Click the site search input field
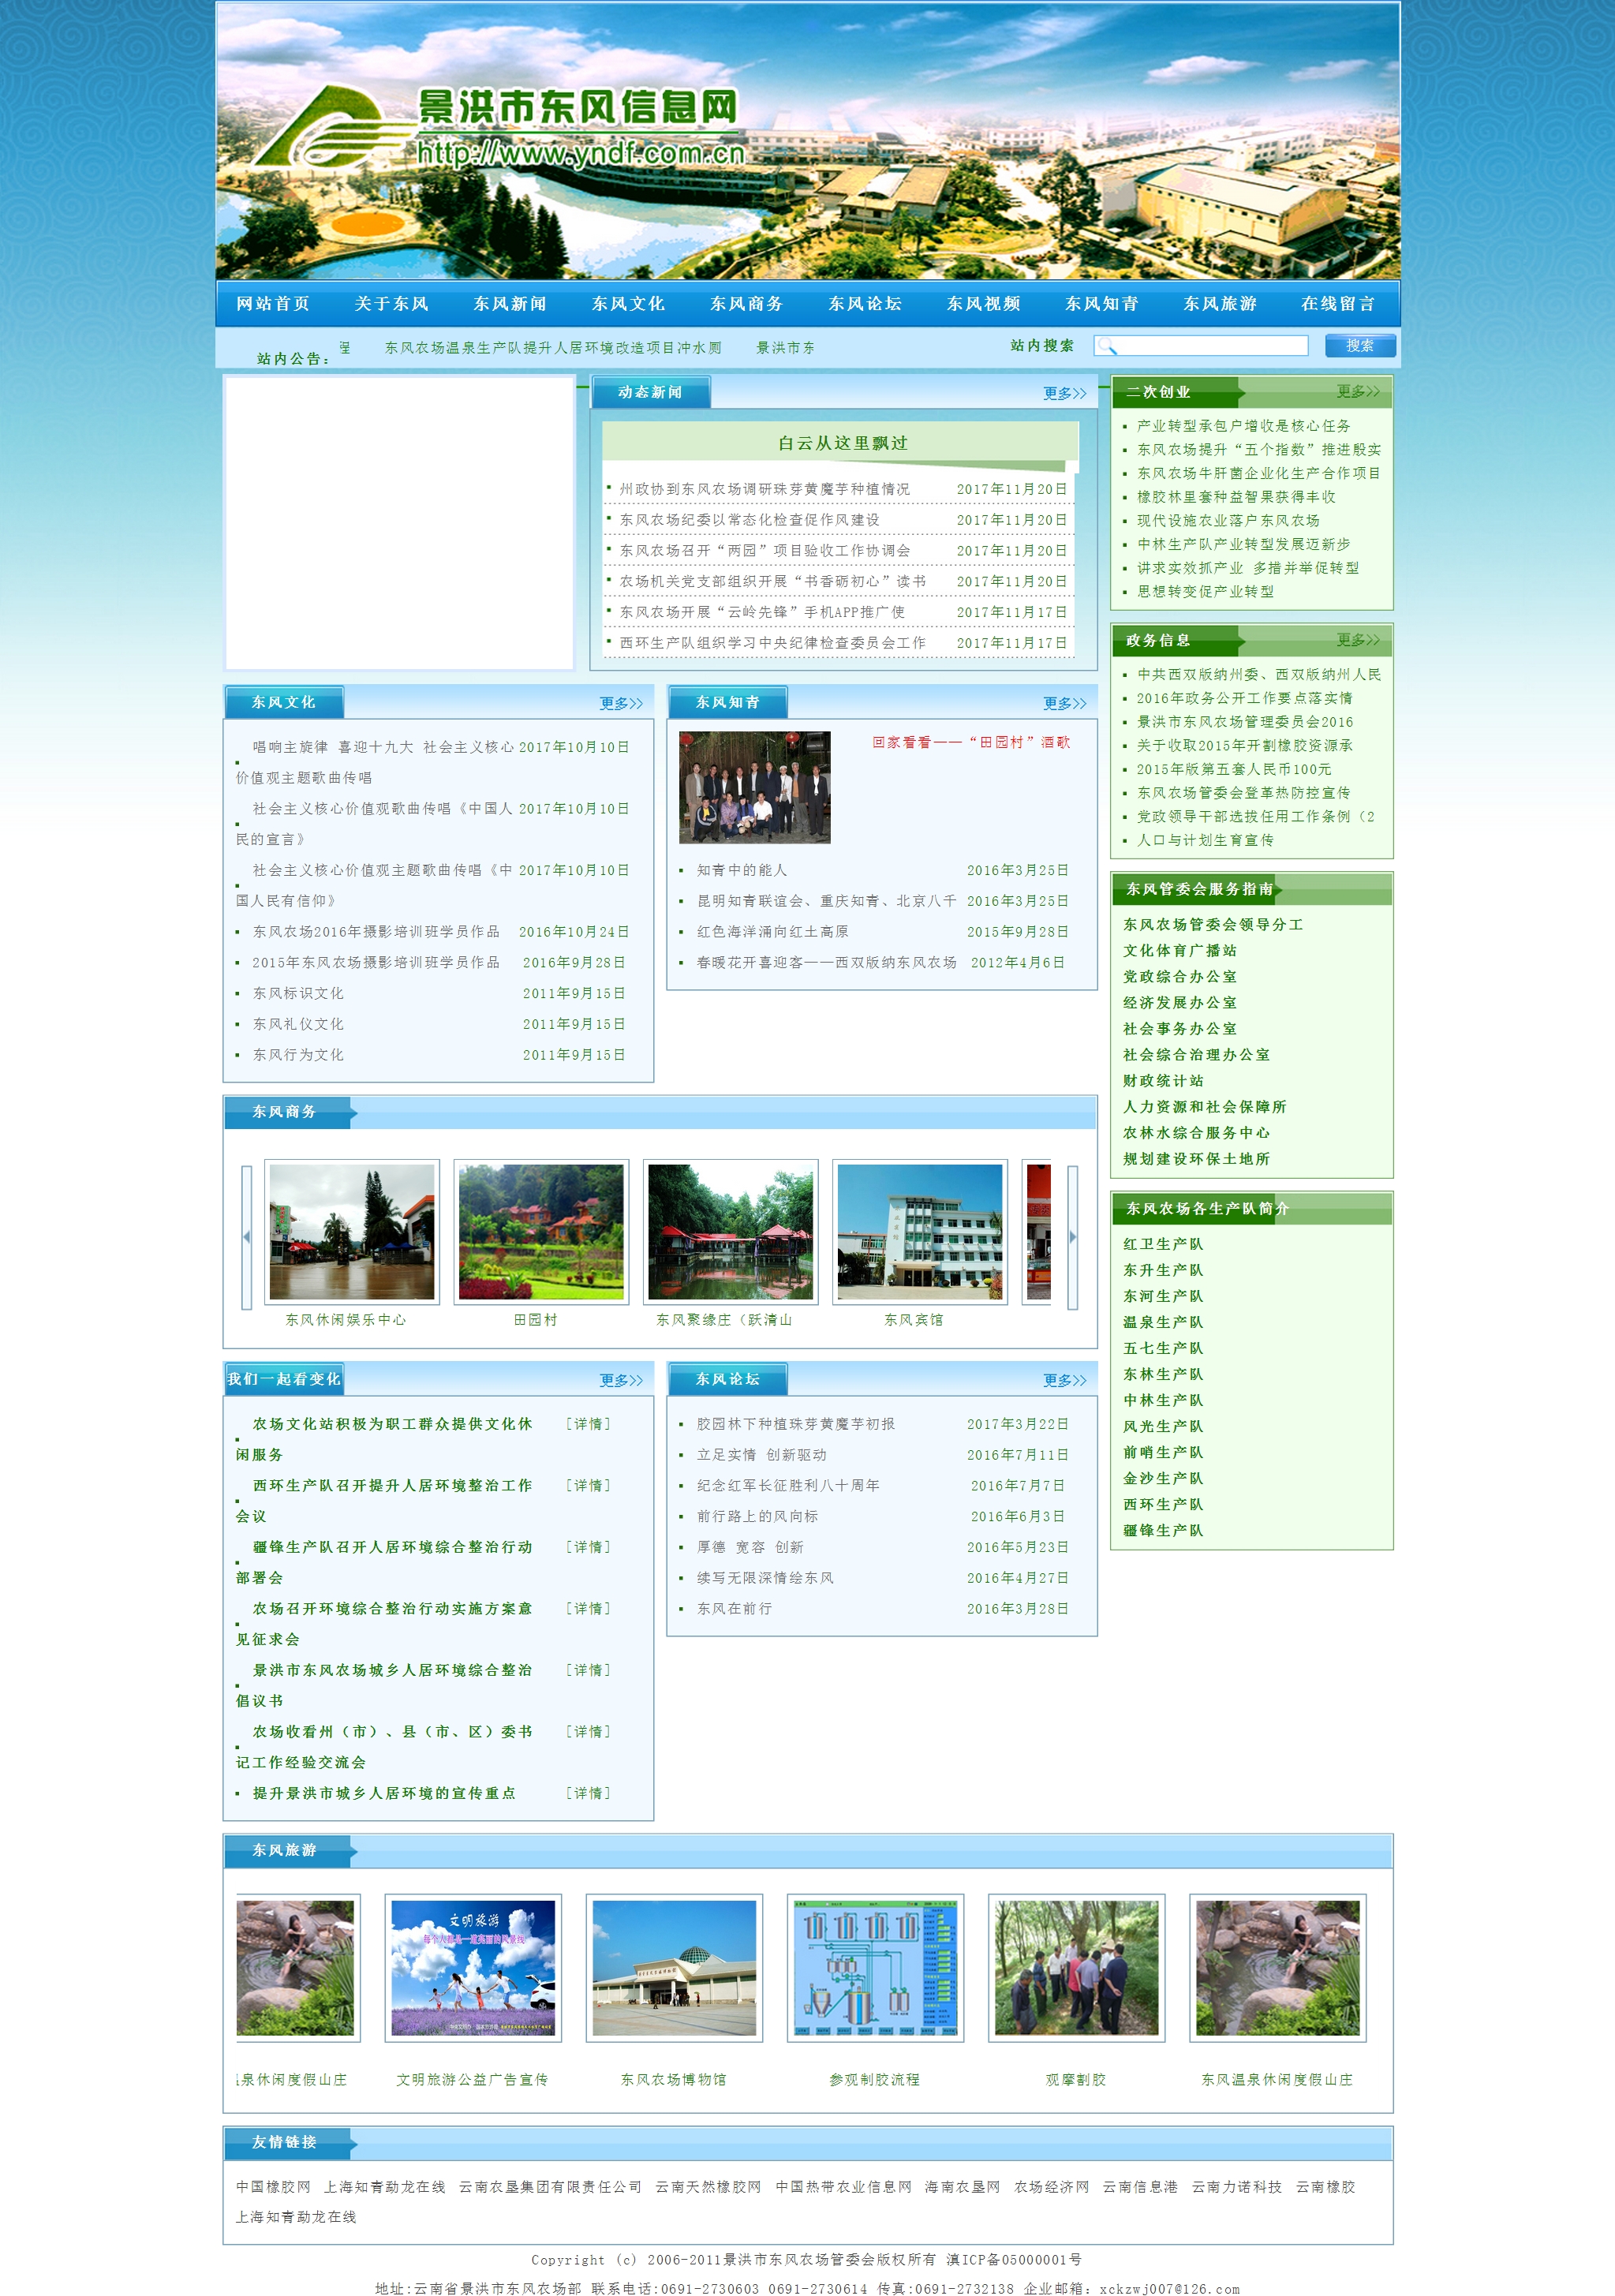Image resolution: width=1615 pixels, height=2296 pixels. [1211, 346]
